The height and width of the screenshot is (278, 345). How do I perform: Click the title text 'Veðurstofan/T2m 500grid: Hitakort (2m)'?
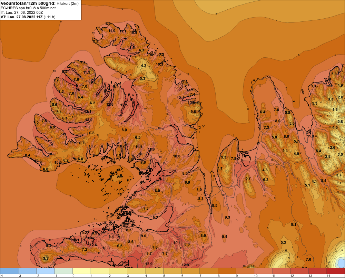tap(40, 3)
